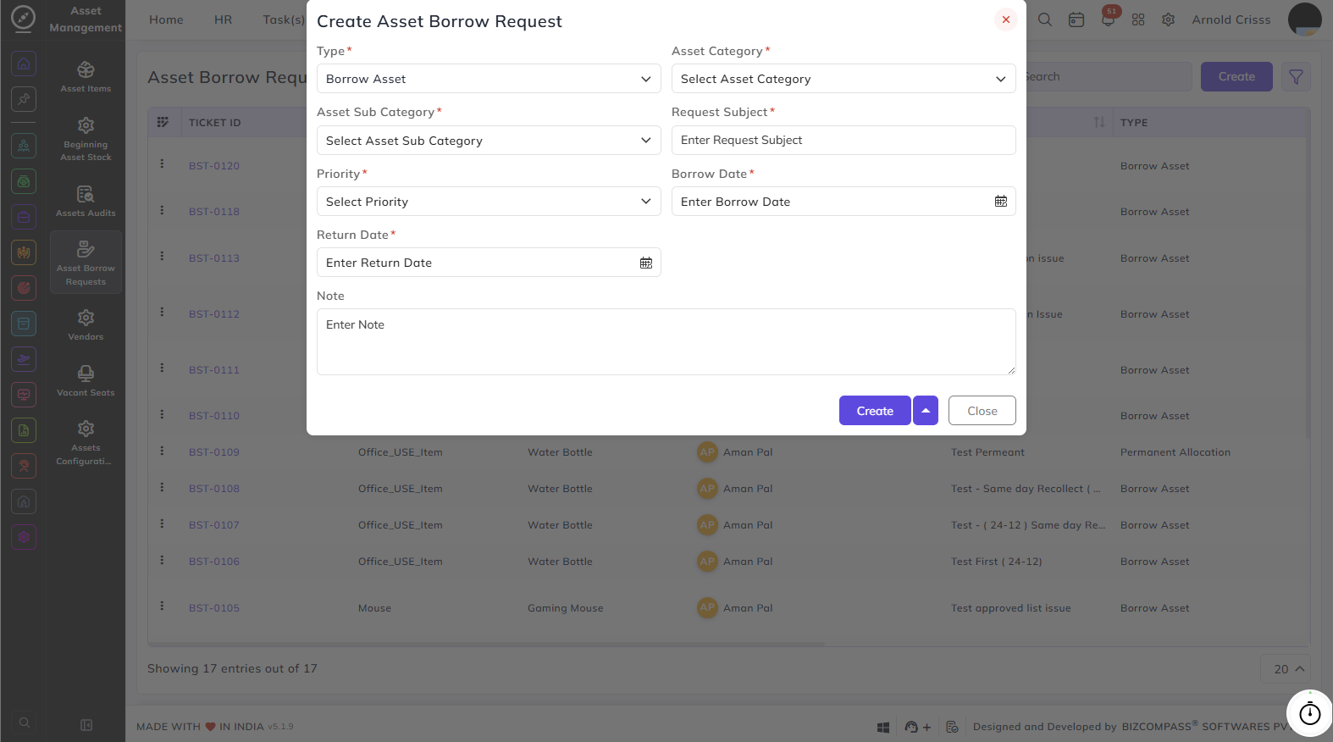This screenshot has width=1333, height=742.
Task: Open Beginning Asset Stock page
Action: (86, 139)
